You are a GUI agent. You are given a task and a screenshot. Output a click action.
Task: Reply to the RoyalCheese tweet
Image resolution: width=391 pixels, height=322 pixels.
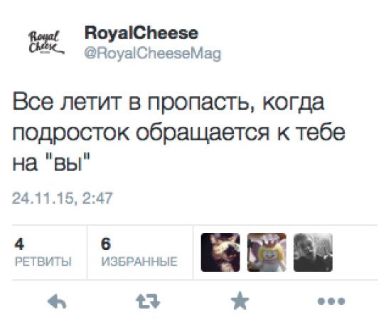pyautogui.click(x=57, y=301)
